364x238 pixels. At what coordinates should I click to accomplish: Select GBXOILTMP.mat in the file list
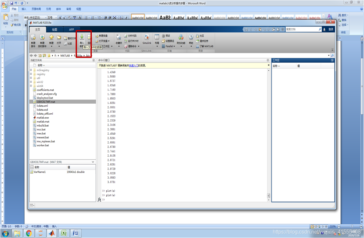point(46,101)
